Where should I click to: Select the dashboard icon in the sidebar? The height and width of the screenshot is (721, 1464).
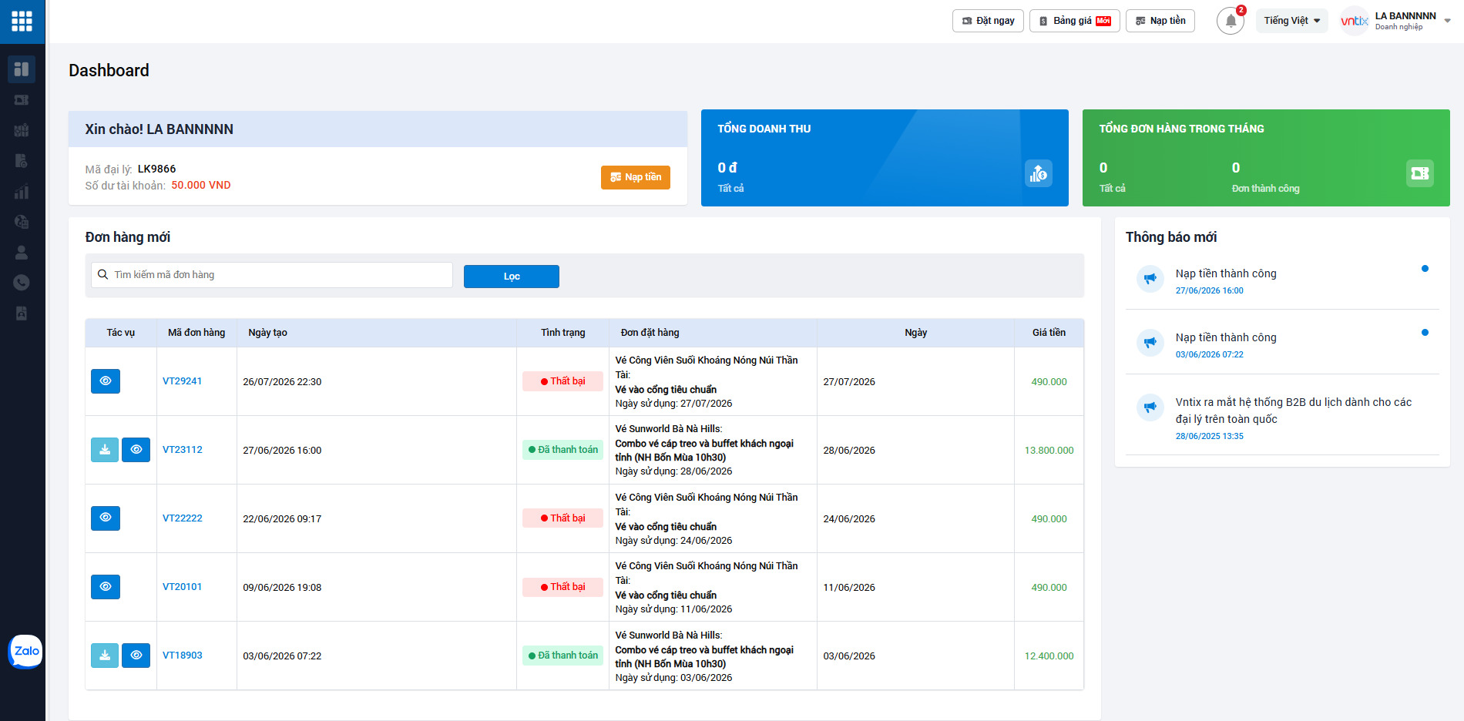[22, 69]
